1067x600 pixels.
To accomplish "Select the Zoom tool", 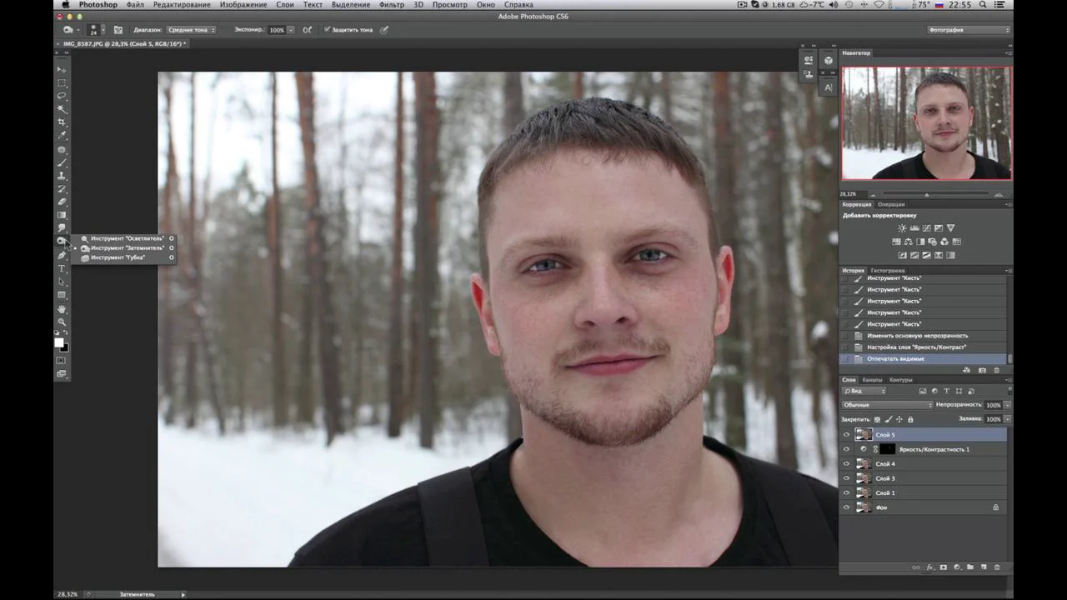I will (x=62, y=322).
